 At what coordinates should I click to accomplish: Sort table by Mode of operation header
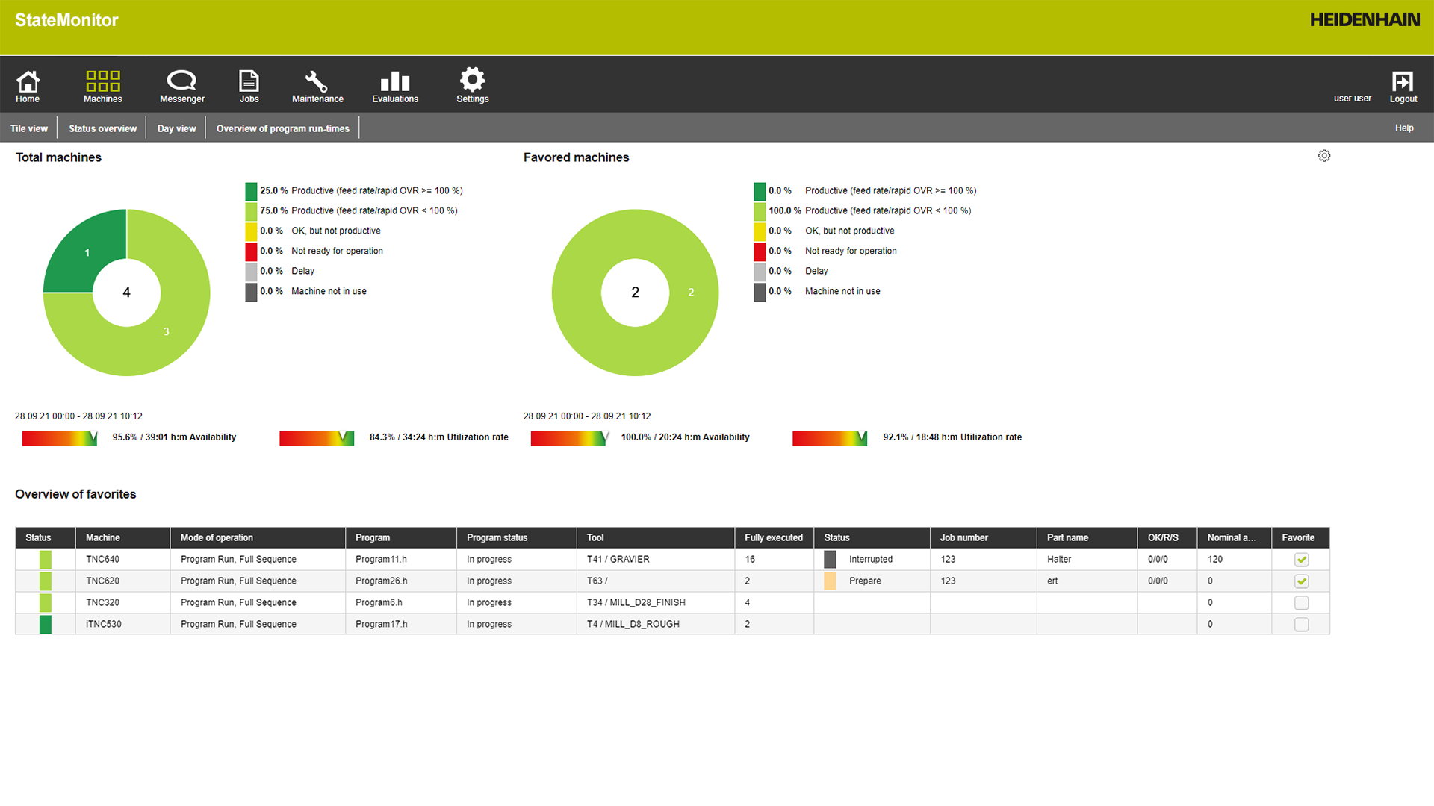[258, 537]
